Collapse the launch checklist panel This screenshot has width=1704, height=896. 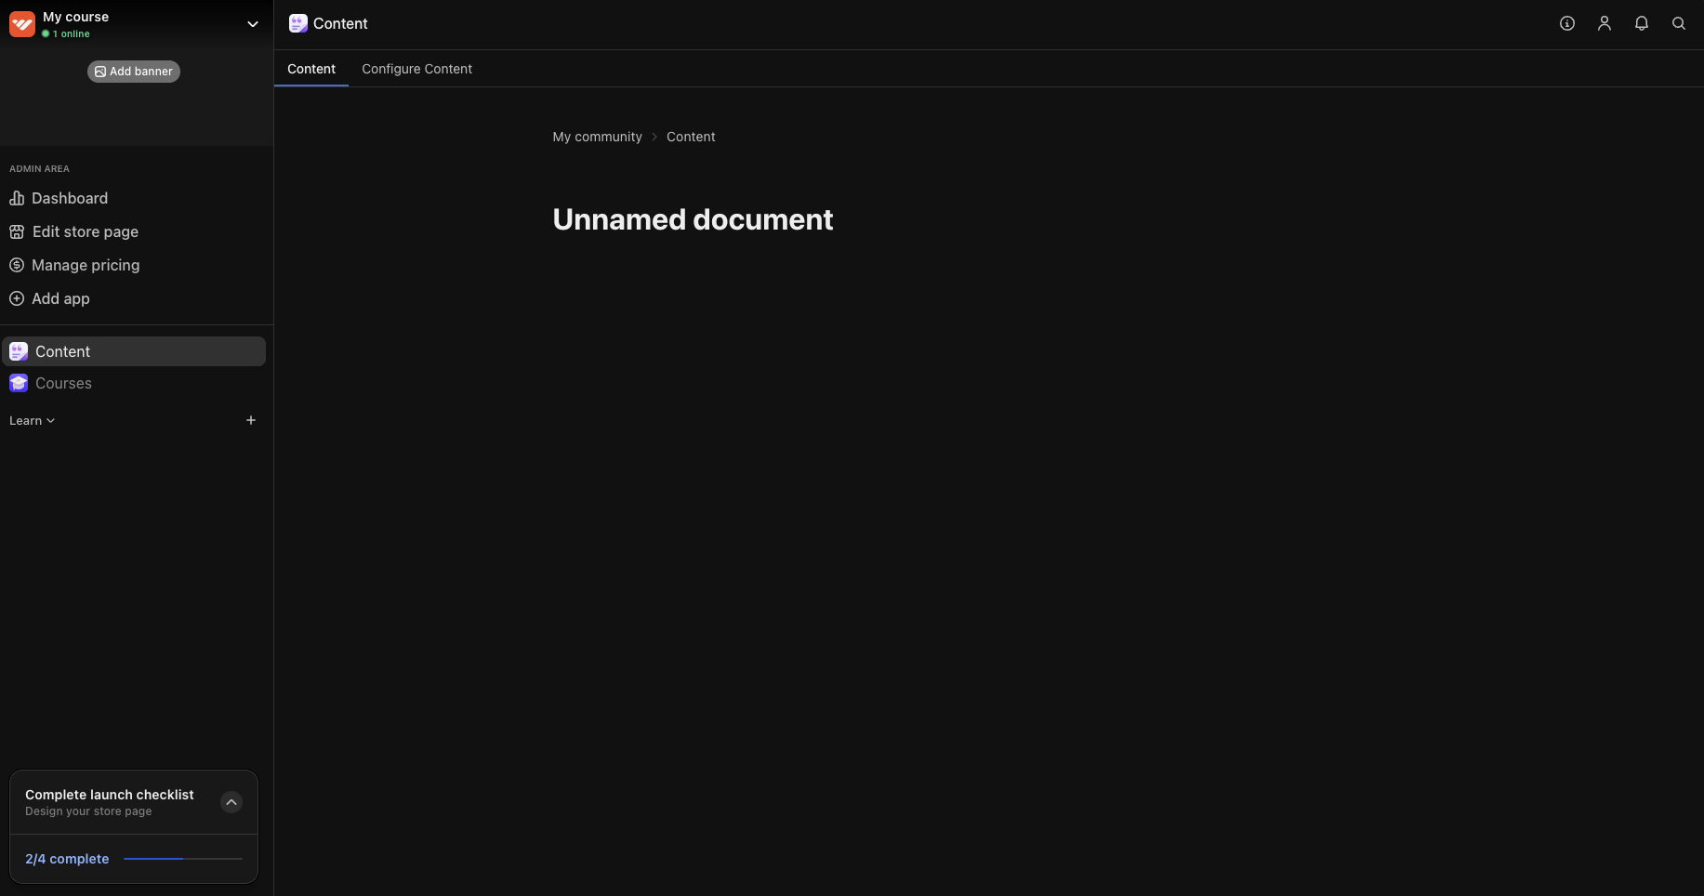(231, 802)
